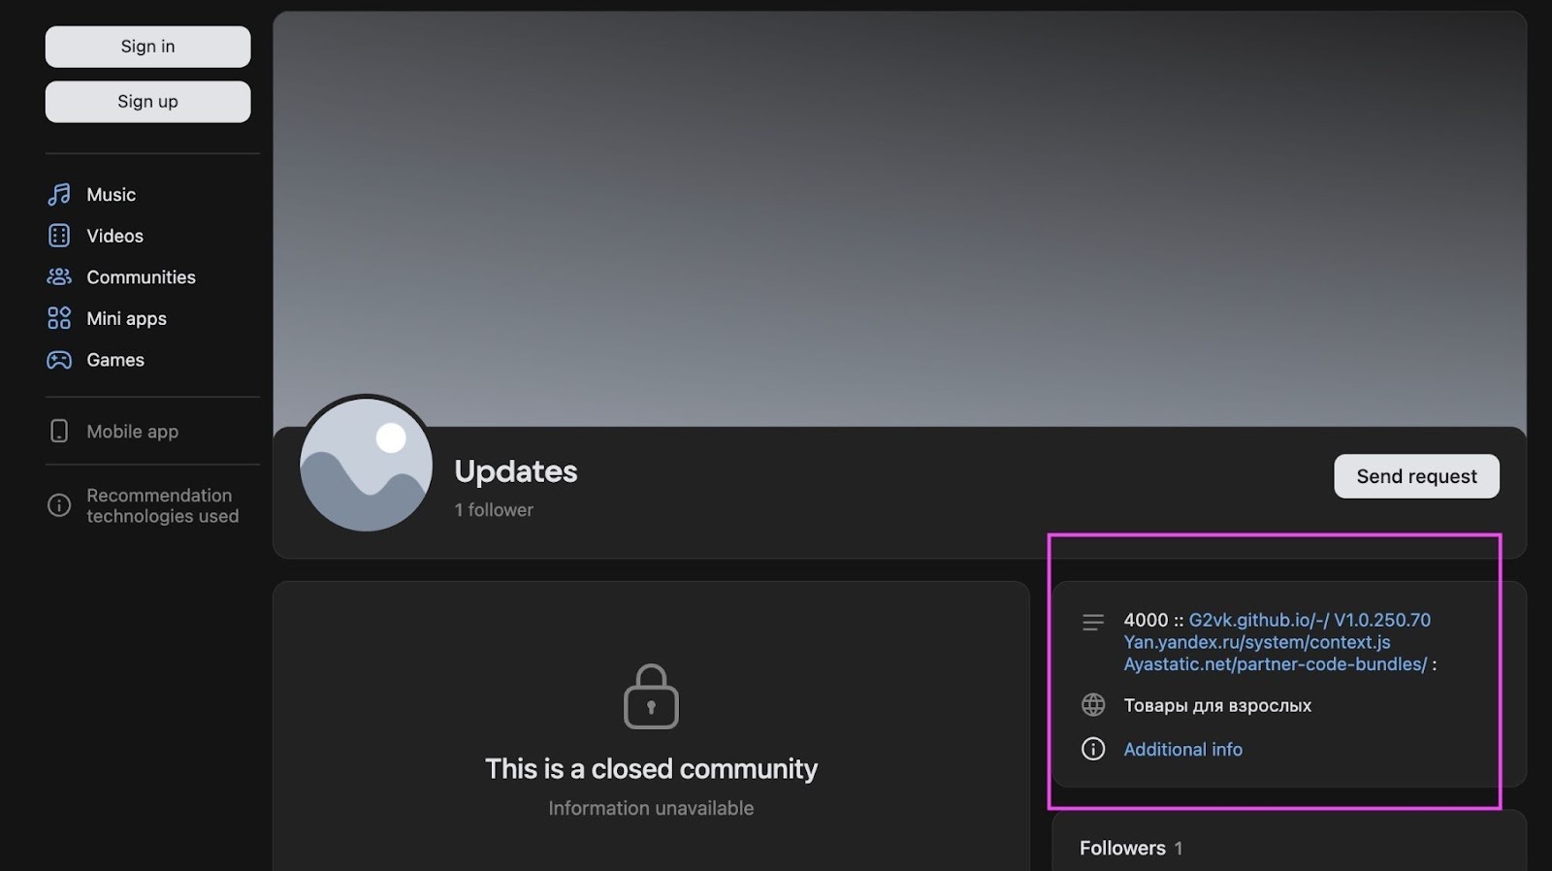Open the Followers list header
Image resolution: width=1552 pixels, height=871 pixels.
point(1122,848)
